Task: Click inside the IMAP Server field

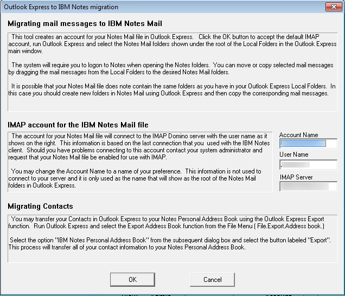Action: (x=308, y=186)
